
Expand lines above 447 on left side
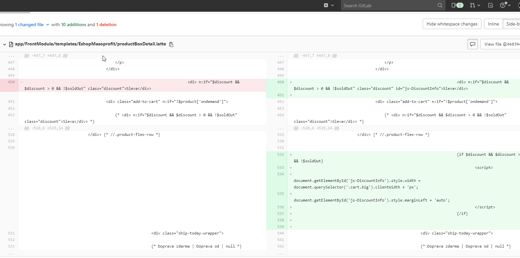[x=11, y=56]
